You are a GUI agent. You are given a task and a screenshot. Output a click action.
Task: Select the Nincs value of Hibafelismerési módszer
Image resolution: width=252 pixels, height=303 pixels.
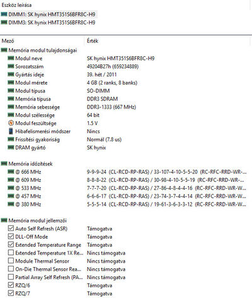tap(93, 131)
